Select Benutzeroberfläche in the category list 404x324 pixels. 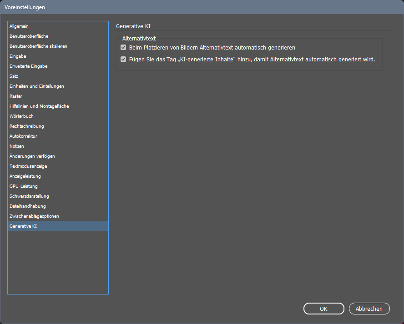pyautogui.click(x=29, y=36)
